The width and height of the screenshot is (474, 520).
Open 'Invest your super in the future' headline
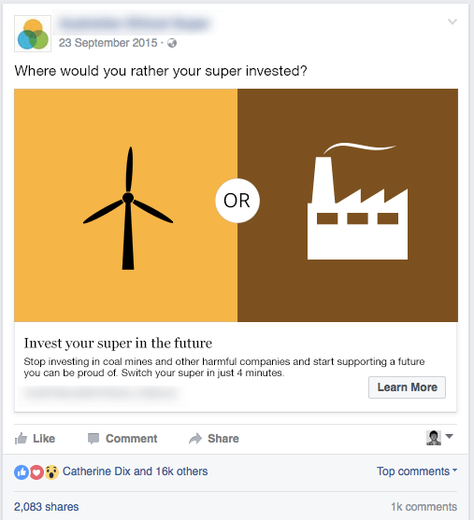118,344
